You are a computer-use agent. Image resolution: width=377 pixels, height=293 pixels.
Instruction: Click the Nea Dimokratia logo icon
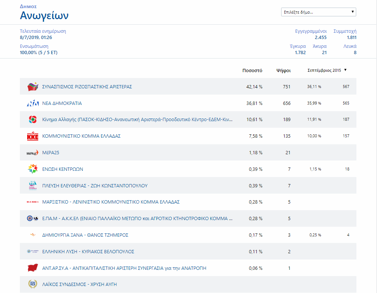click(x=33, y=103)
